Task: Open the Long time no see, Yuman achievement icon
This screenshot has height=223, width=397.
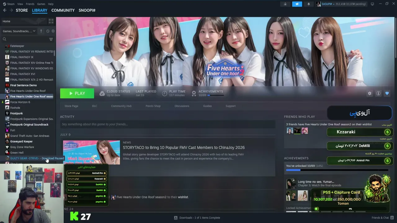Action: click(x=291, y=183)
